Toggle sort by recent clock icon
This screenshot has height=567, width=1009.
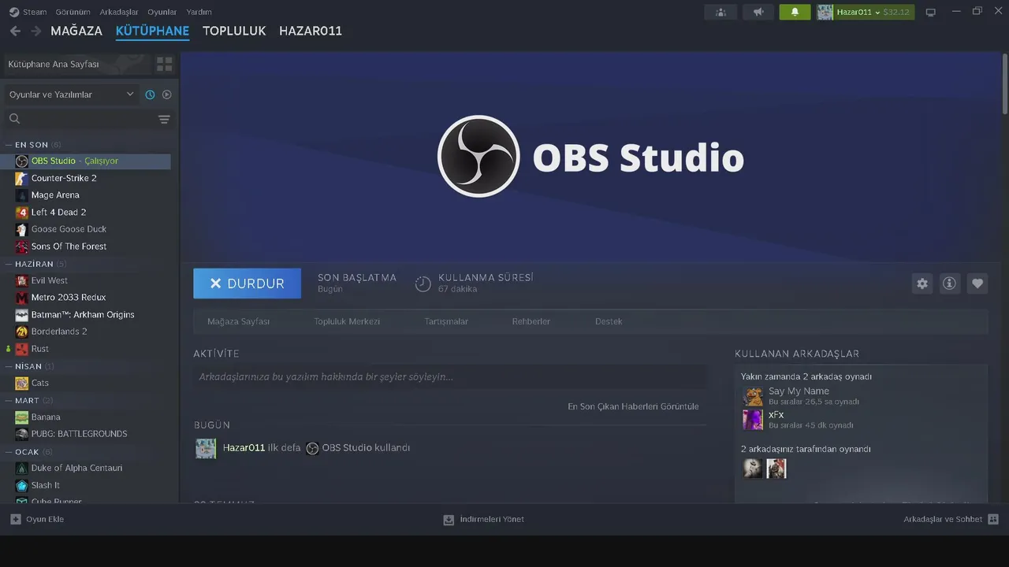[x=150, y=94]
